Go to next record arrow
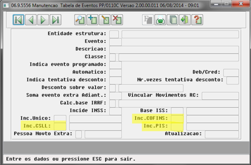 [43, 20]
